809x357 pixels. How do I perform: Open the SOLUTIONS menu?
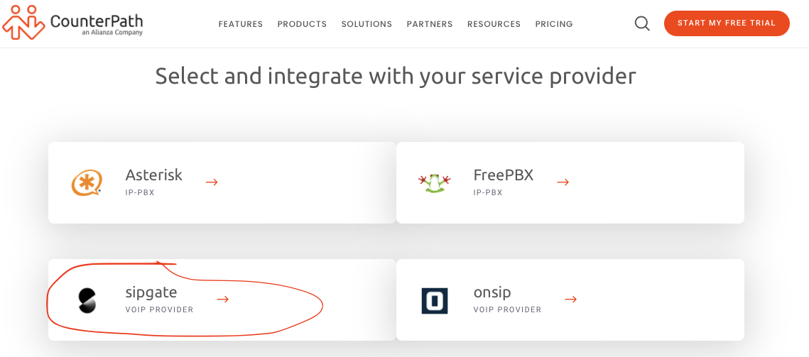[x=367, y=24]
